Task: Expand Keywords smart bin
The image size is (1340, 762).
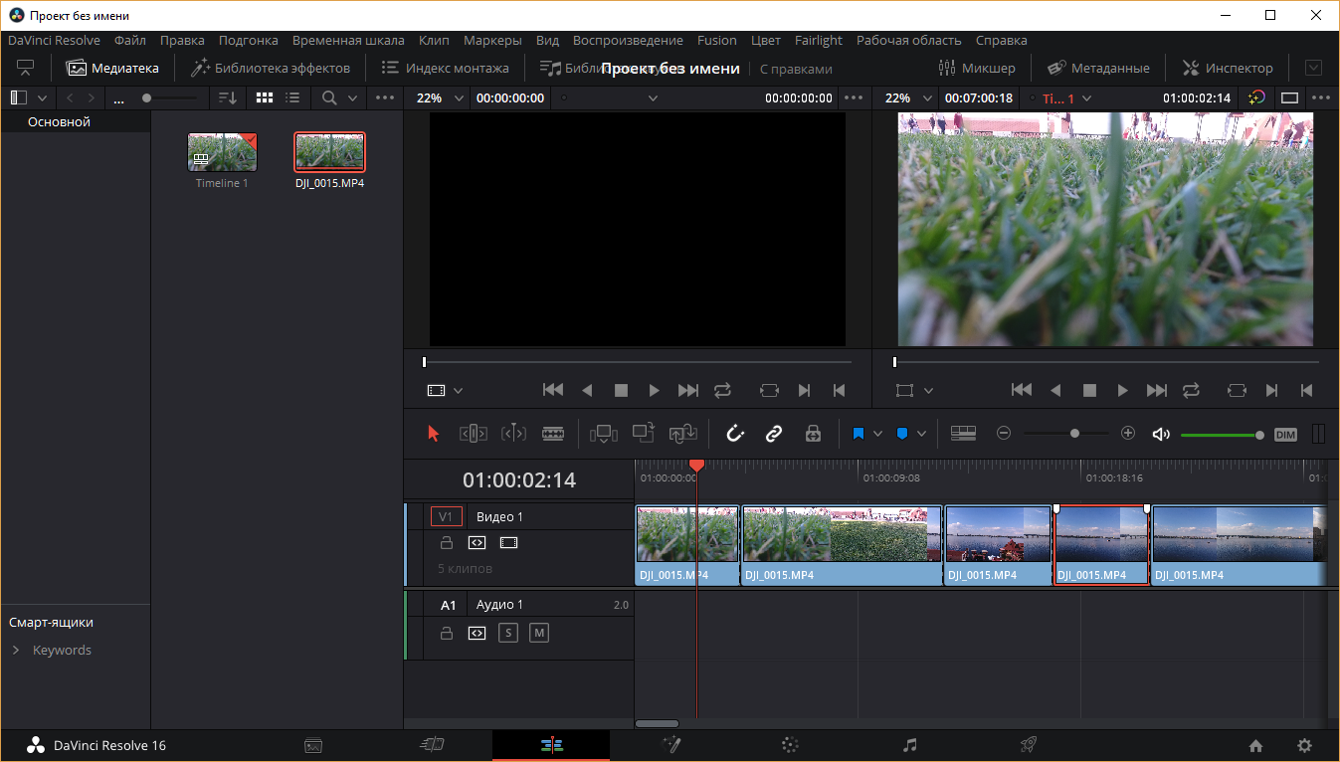Action: [x=16, y=650]
